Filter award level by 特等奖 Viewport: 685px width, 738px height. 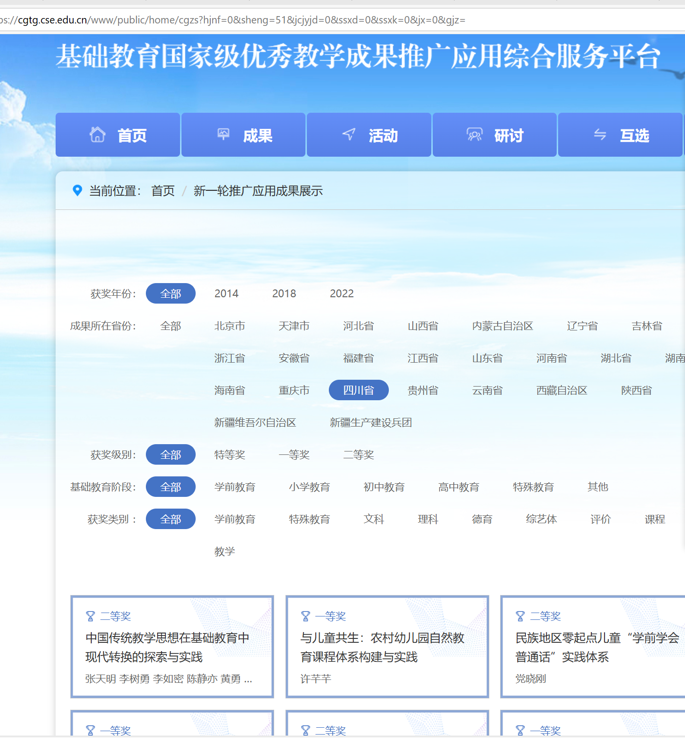(230, 454)
